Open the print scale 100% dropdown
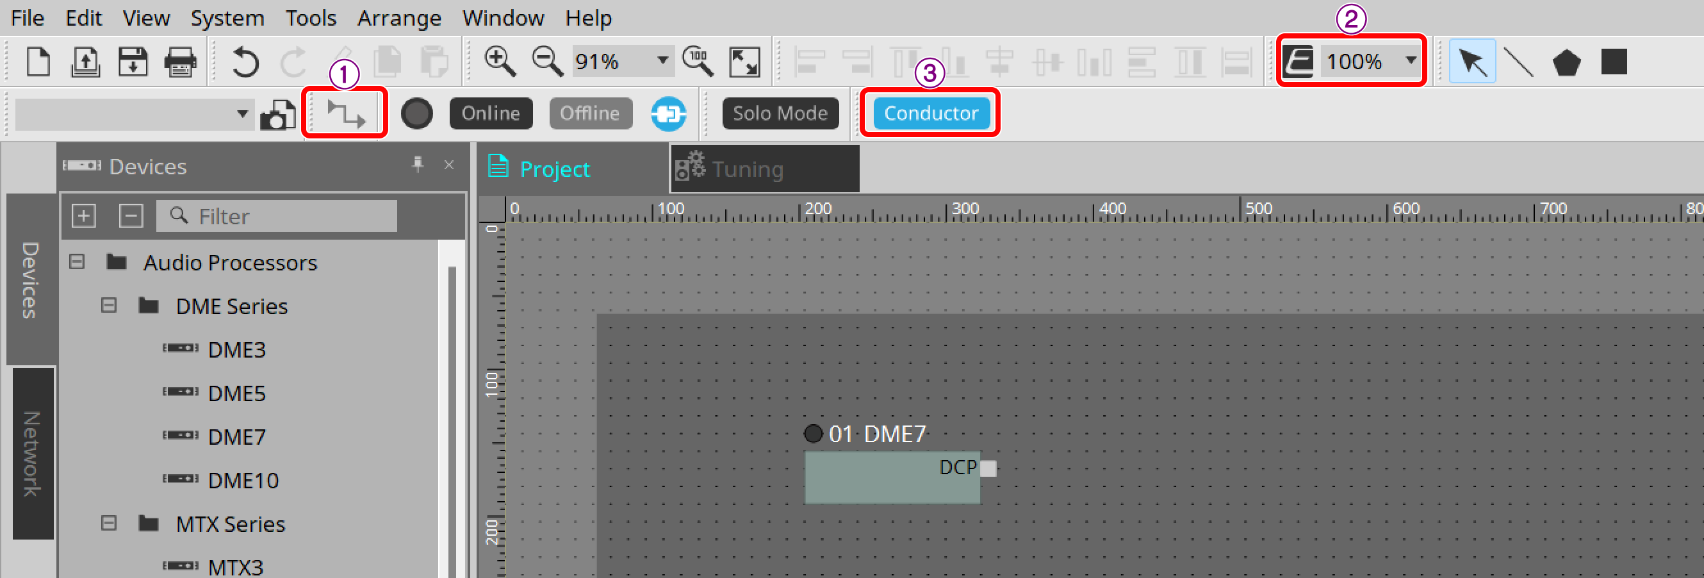Screen dimensions: 1704x578 click(x=1409, y=61)
